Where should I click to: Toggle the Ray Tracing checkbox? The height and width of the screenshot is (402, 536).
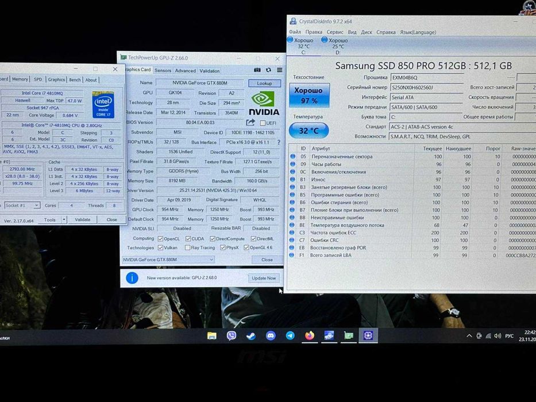click(187, 248)
